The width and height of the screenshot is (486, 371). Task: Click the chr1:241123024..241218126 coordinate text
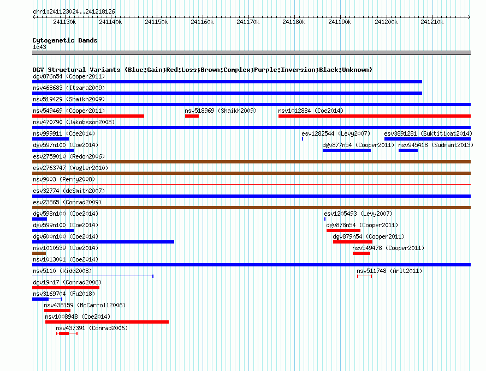tap(74, 12)
